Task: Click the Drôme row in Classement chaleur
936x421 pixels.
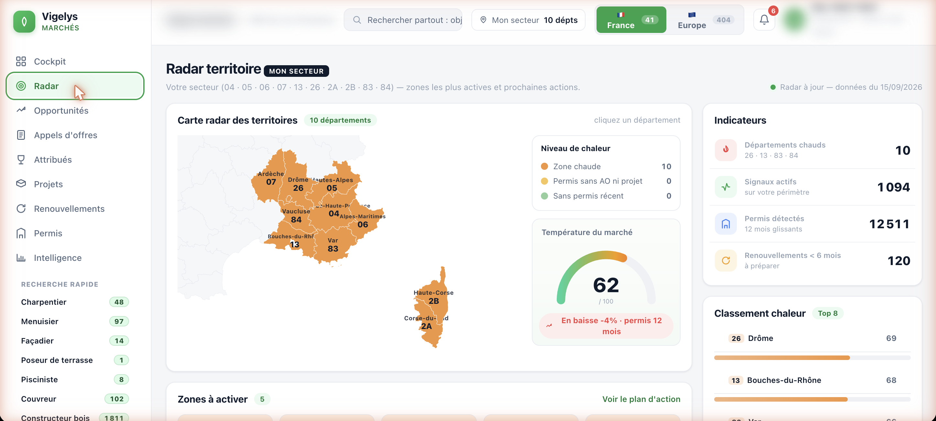Action: click(812, 338)
